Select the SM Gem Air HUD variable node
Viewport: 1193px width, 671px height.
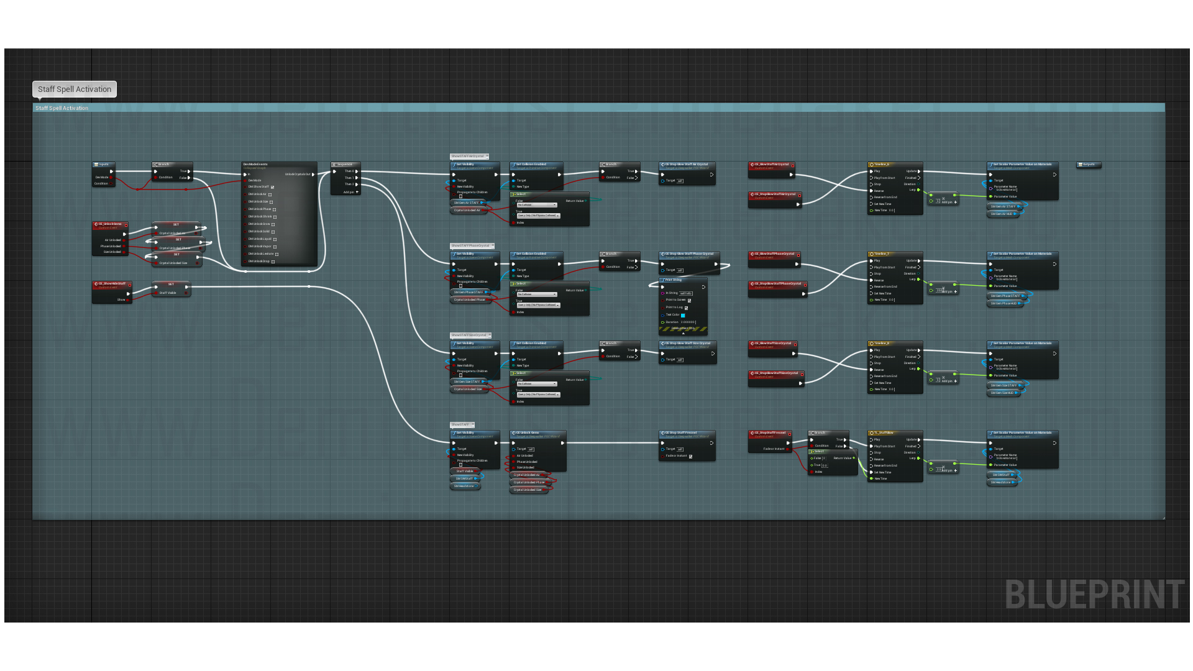coord(1003,214)
